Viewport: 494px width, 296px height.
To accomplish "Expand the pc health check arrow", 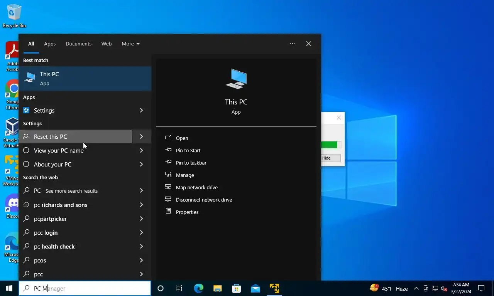I will (141, 246).
